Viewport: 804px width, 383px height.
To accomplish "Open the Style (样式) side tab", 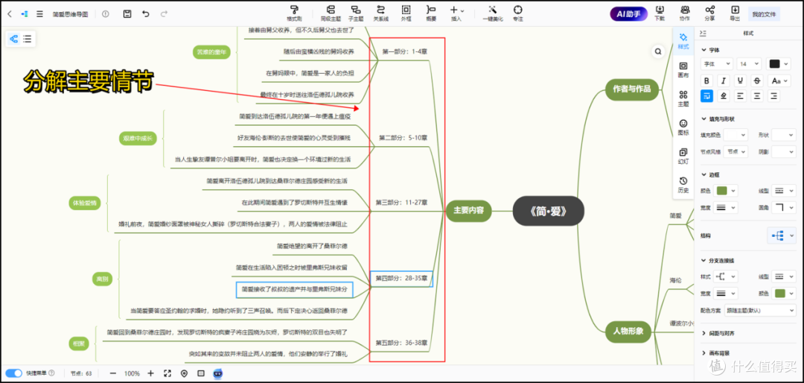I will click(x=683, y=39).
